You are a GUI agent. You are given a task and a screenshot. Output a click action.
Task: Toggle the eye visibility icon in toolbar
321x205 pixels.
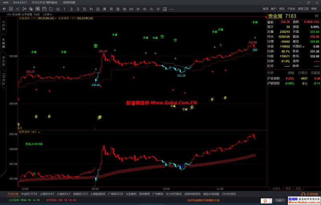[x=124, y=9]
